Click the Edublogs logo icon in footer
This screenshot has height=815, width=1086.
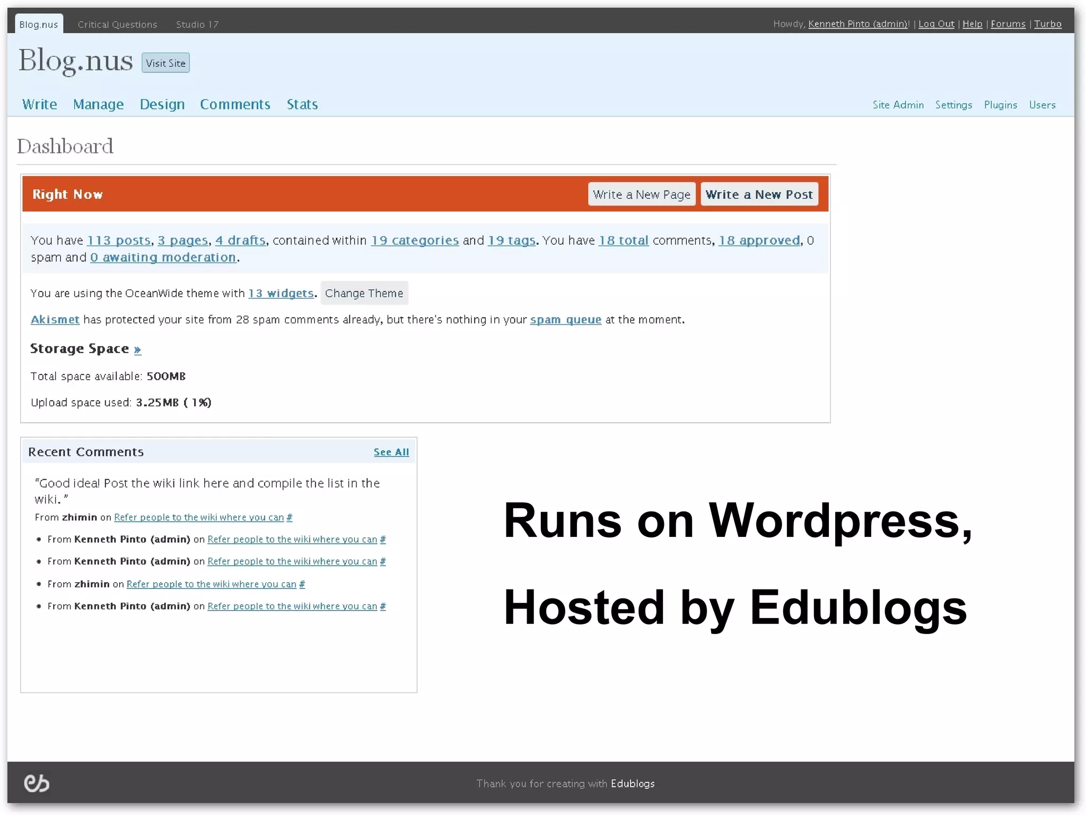[37, 783]
